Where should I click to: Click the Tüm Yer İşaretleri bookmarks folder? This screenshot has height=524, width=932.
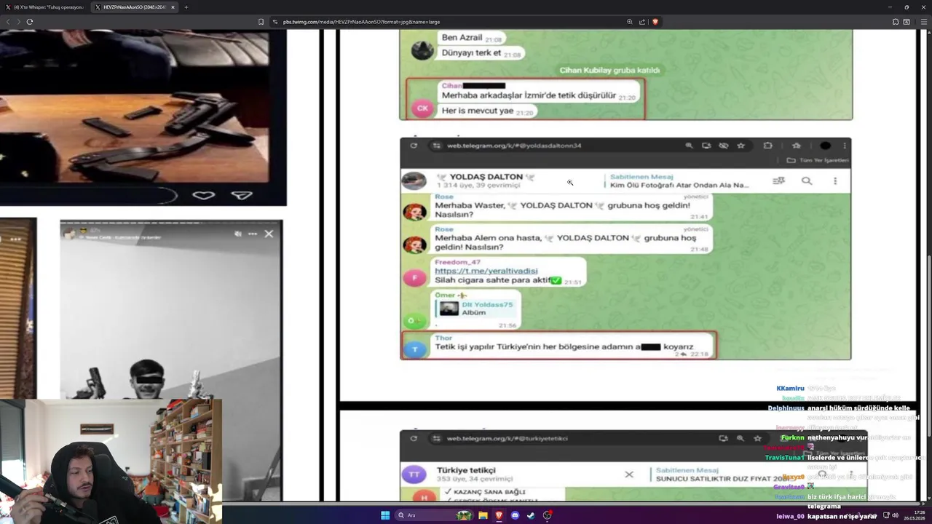point(818,160)
